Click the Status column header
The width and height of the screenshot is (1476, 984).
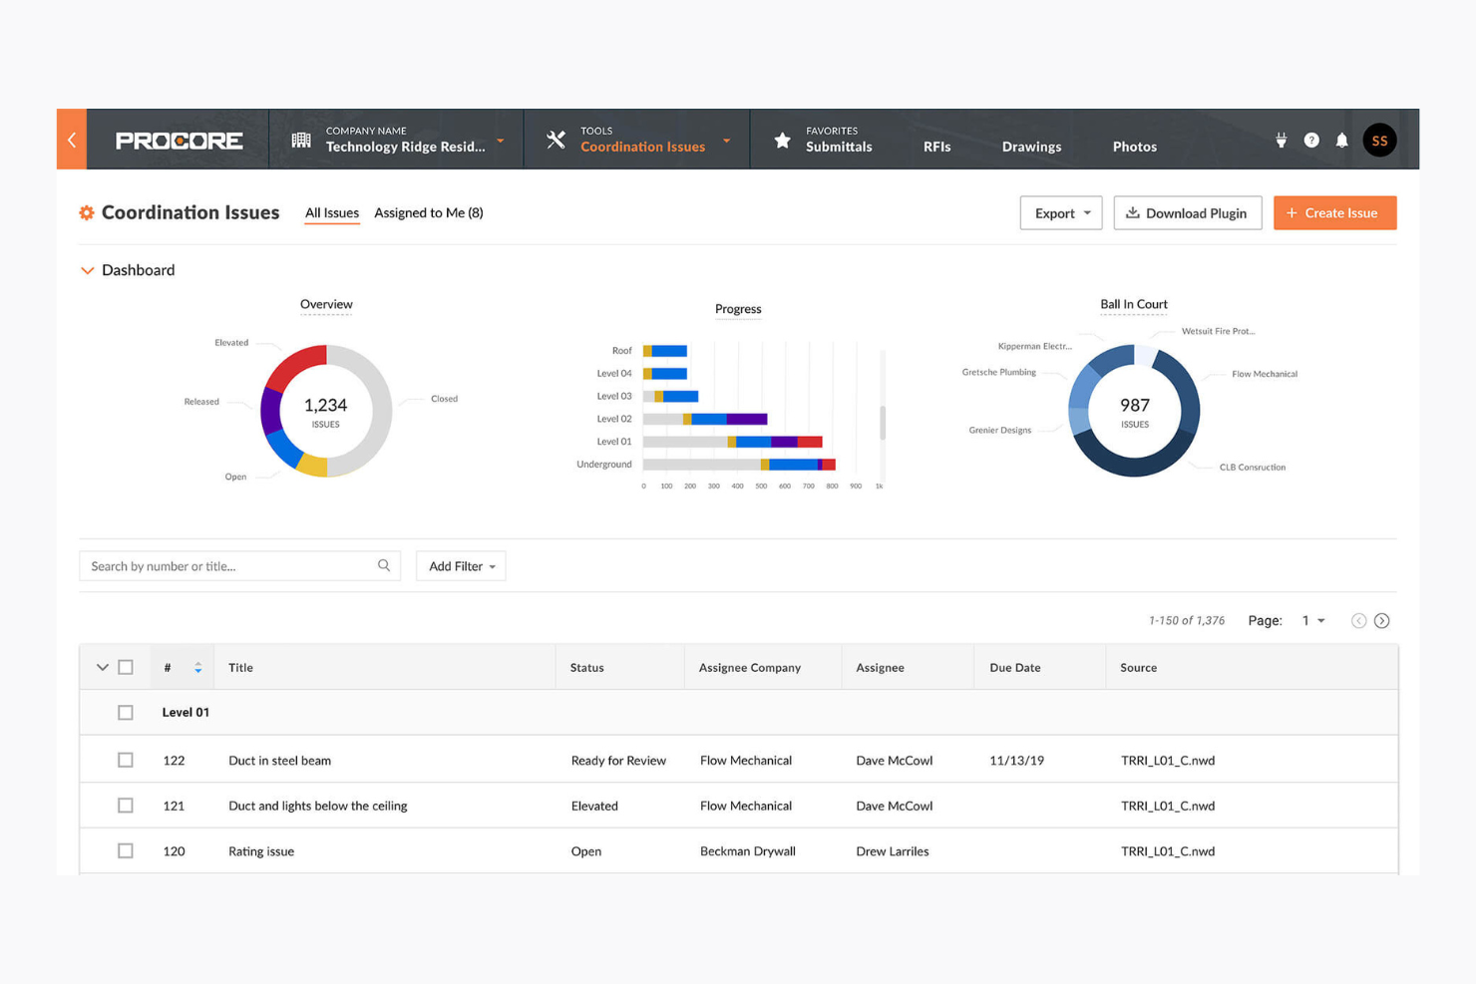click(587, 667)
